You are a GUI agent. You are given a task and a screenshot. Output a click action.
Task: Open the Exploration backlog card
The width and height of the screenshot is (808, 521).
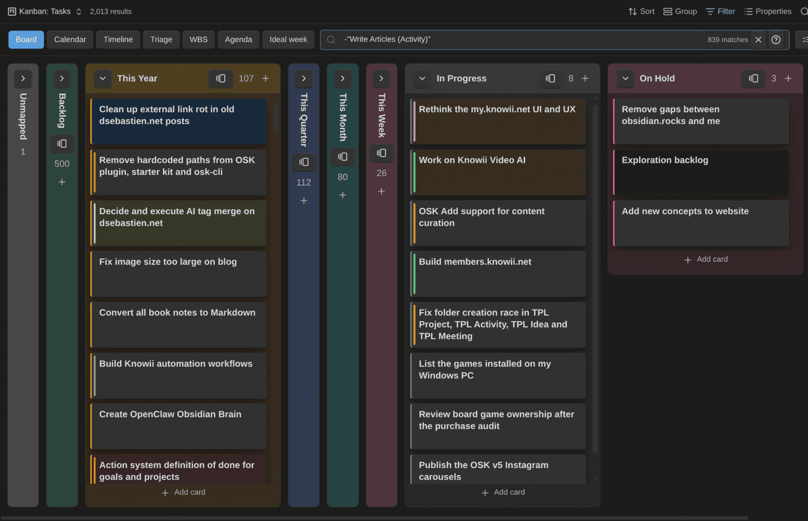[701, 172]
